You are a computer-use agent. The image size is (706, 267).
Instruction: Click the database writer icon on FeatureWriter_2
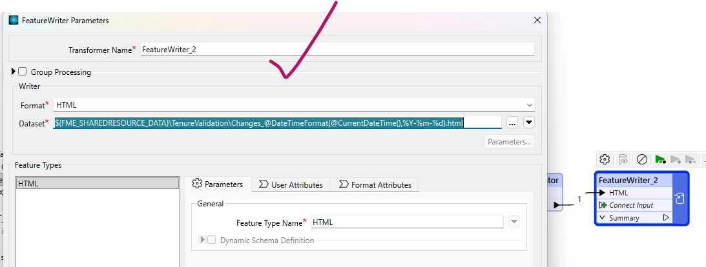[680, 198]
